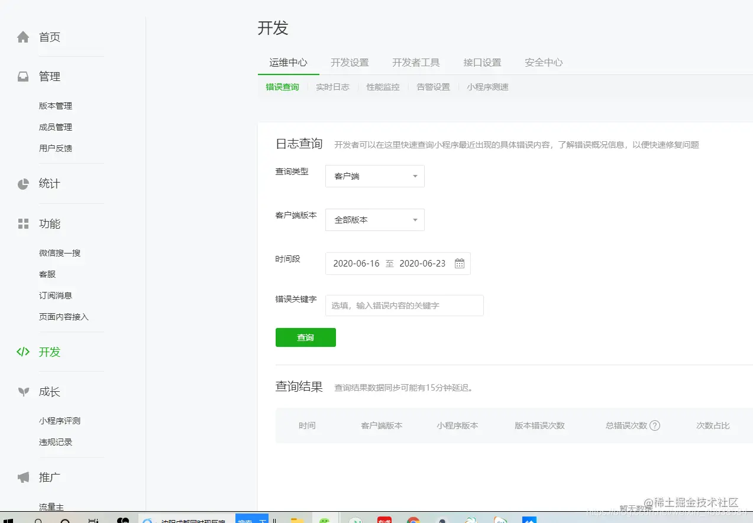Image resolution: width=753 pixels, height=523 pixels.
Task: Select the 管理 inbox icon
Action: click(22, 76)
